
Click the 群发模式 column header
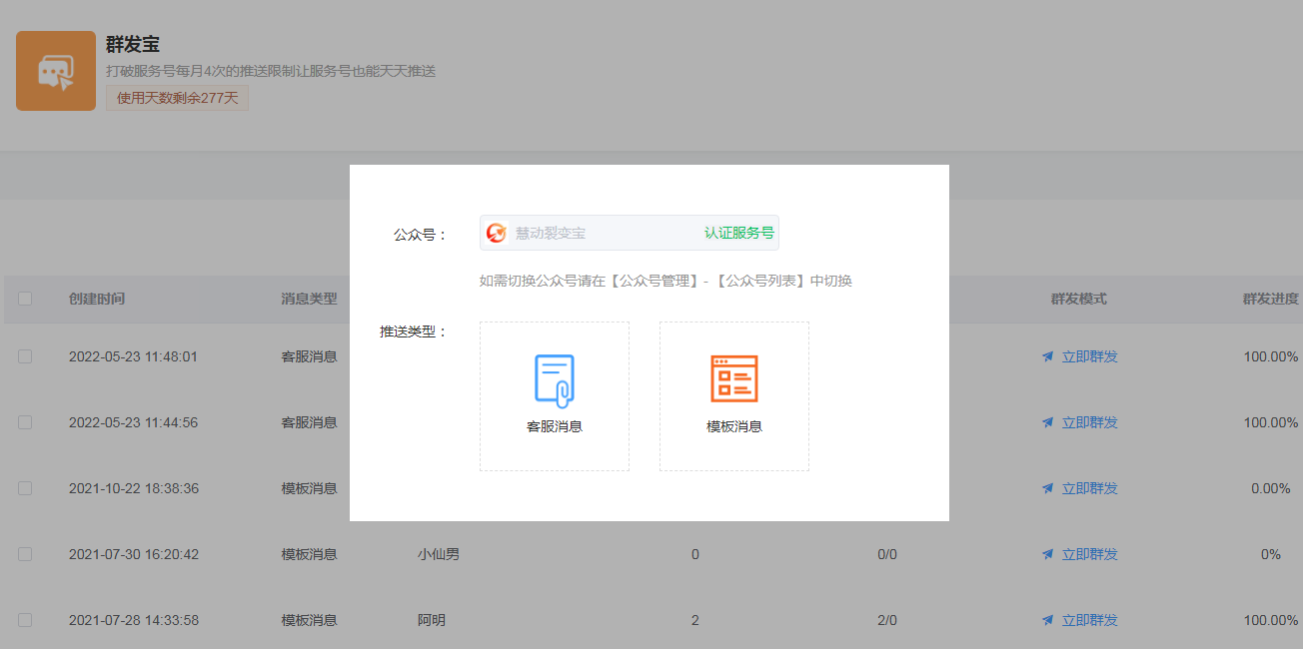pyautogui.click(x=1079, y=299)
